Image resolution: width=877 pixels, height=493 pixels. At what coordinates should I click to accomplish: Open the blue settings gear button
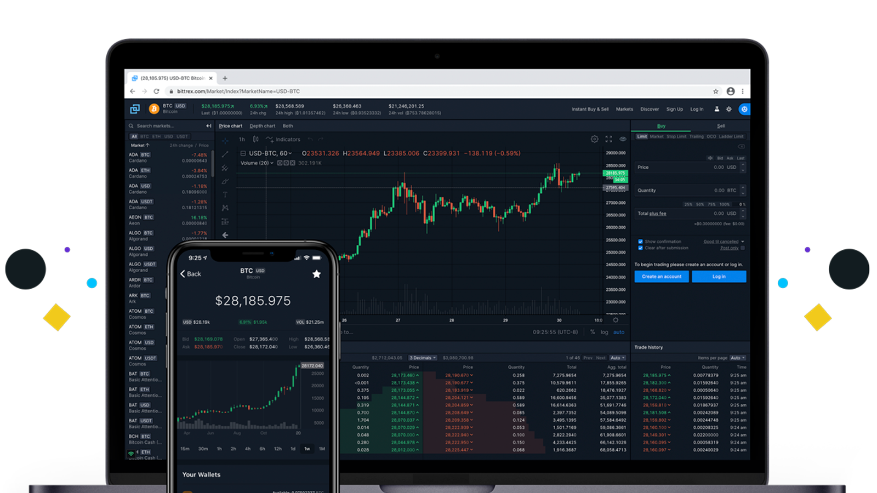tap(744, 109)
